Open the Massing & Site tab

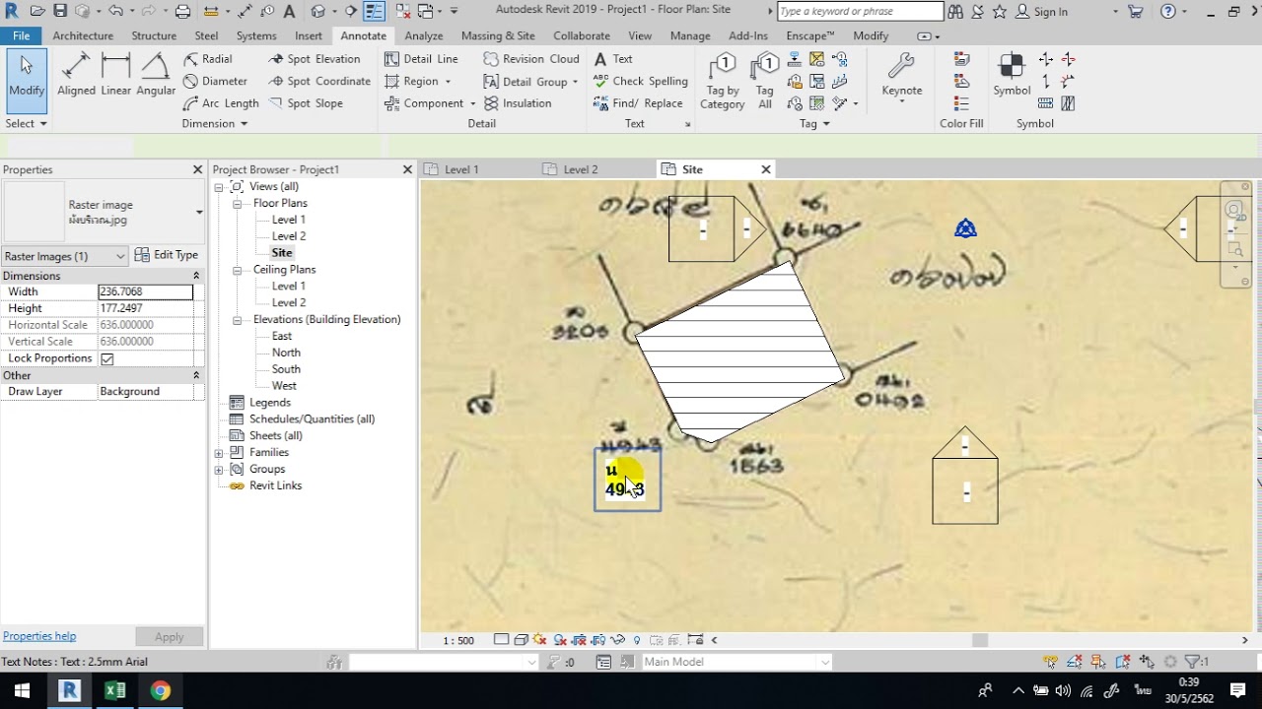click(x=498, y=35)
